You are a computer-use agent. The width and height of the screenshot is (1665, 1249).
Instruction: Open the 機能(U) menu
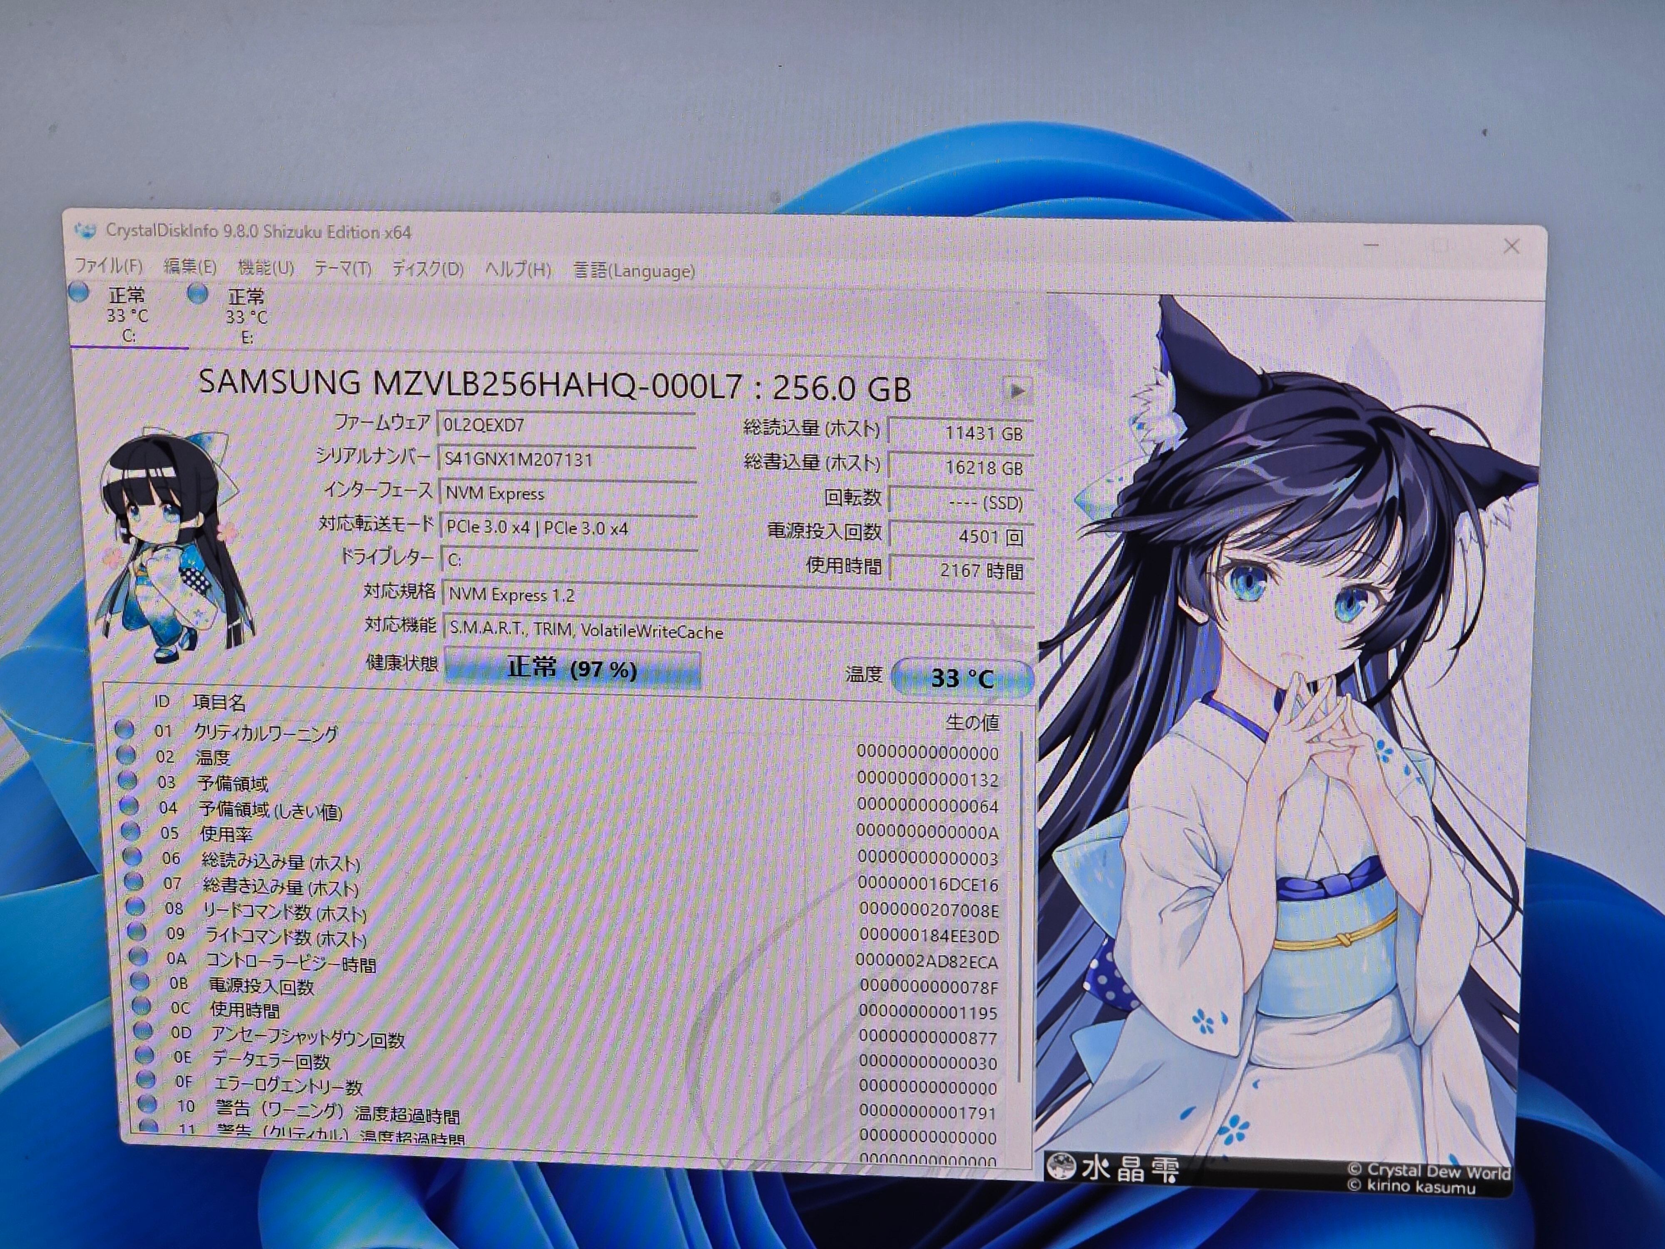[265, 267]
